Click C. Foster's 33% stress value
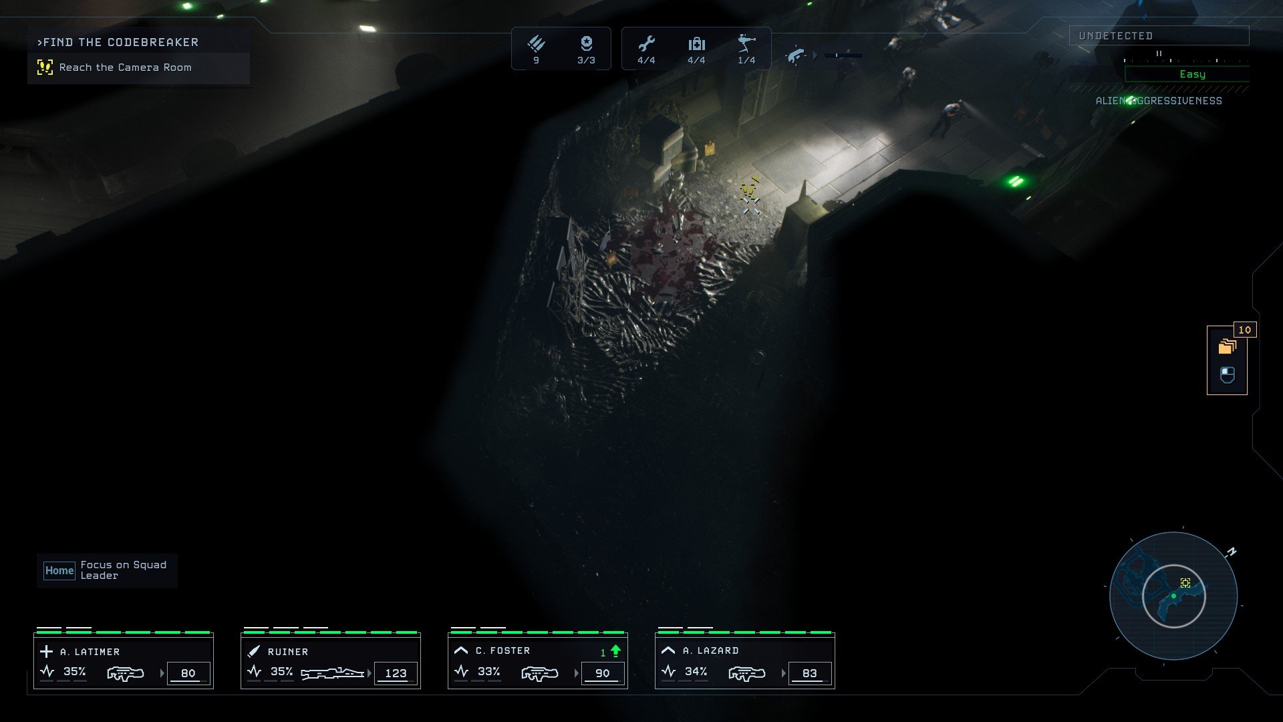1283x722 pixels. tap(489, 671)
